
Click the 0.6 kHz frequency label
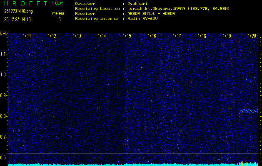pos(4,157)
